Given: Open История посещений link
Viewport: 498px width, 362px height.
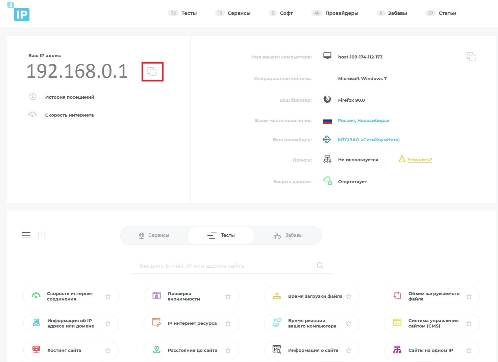Looking at the screenshot, I should (x=70, y=97).
